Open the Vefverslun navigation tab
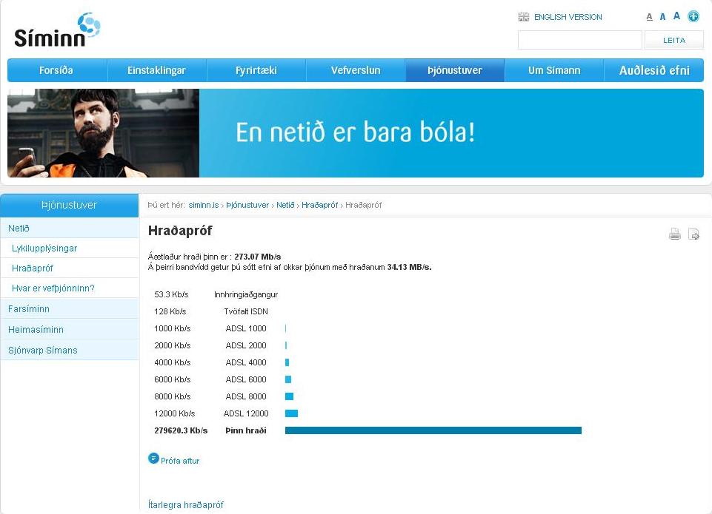 (356, 71)
